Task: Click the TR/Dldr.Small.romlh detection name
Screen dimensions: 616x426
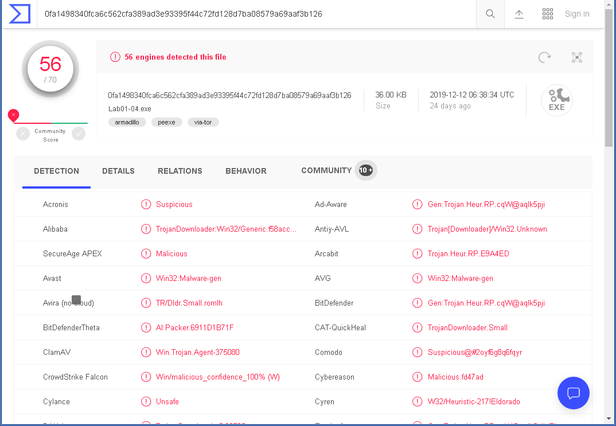Action: (189, 303)
